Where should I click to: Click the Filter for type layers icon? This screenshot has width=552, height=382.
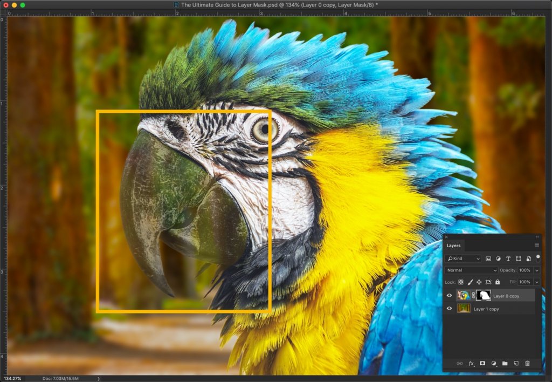coord(508,258)
